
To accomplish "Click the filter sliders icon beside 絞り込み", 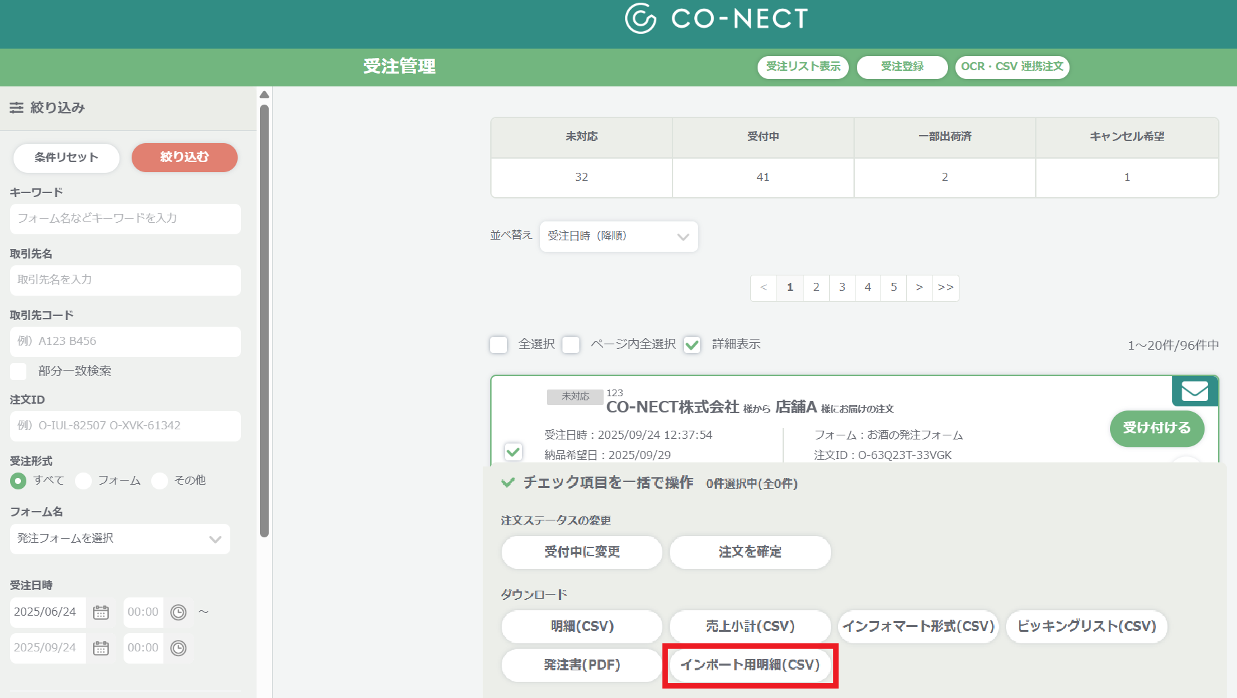I will click(16, 107).
